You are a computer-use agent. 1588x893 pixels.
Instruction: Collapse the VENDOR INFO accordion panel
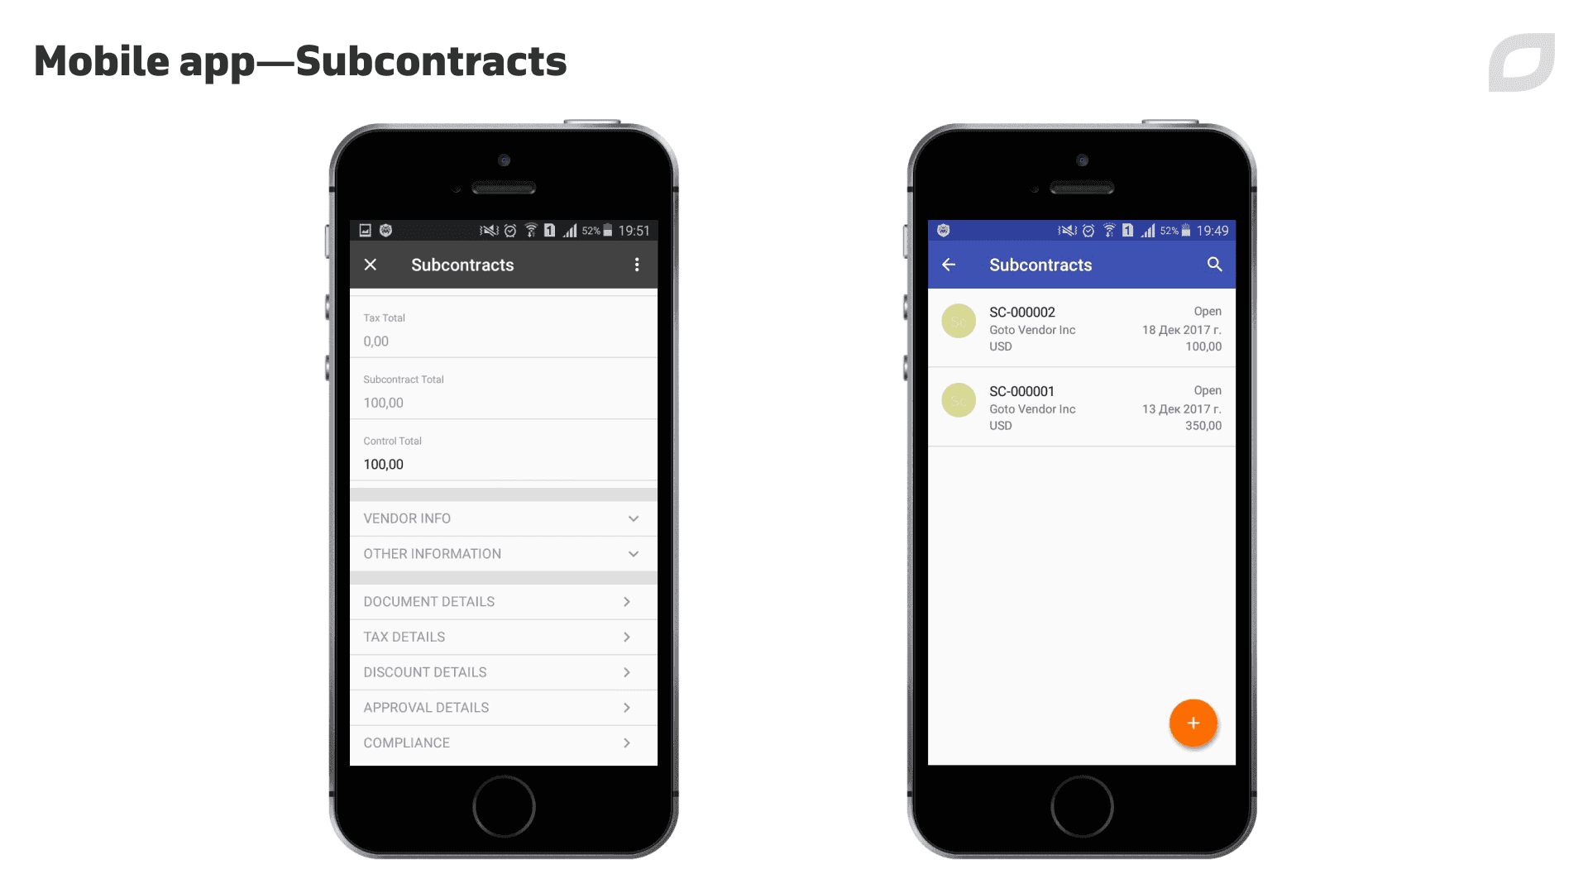(633, 517)
